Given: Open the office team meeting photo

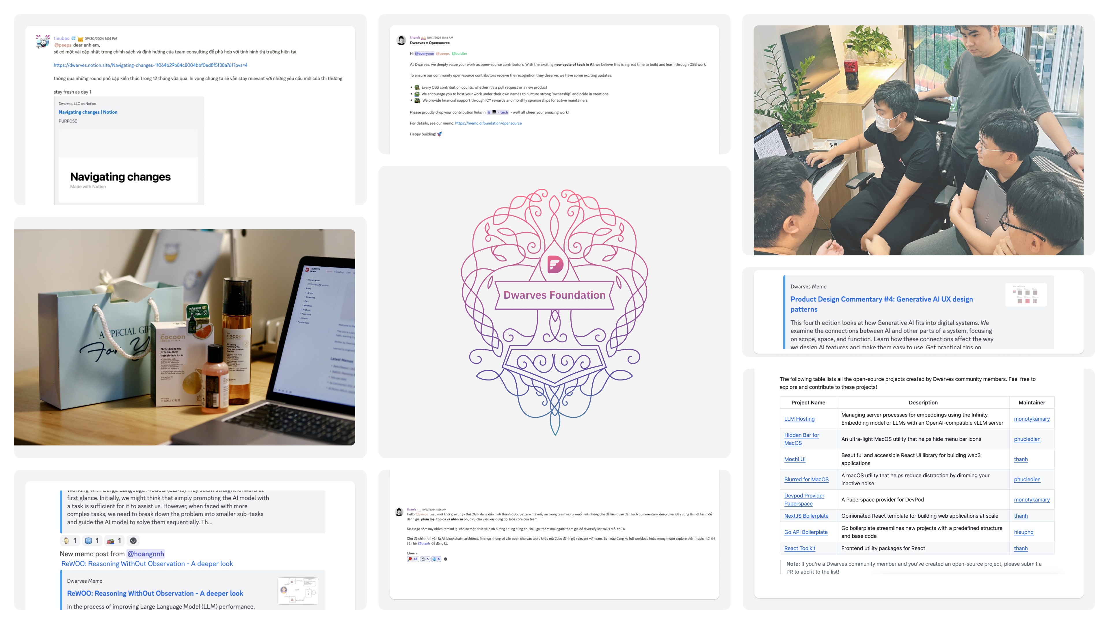Looking at the screenshot, I should pos(918,140).
